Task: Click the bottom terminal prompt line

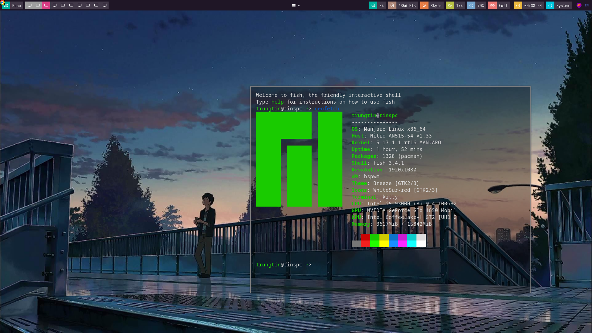Action: (x=284, y=265)
